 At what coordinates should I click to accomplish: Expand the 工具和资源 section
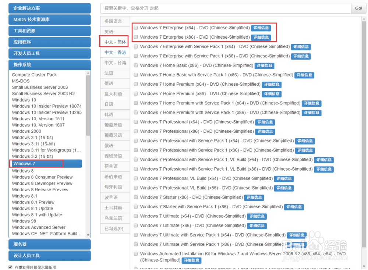(50, 31)
